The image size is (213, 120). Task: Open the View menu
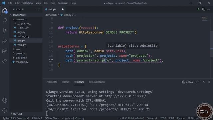pyautogui.click(x=39, y=3)
